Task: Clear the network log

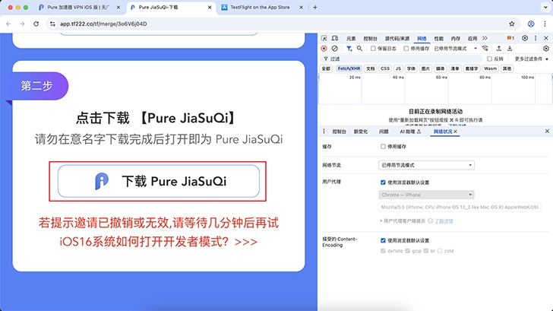Action: point(335,48)
